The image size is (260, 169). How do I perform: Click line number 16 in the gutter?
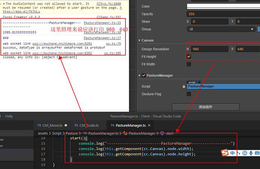[x=43, y=149]
